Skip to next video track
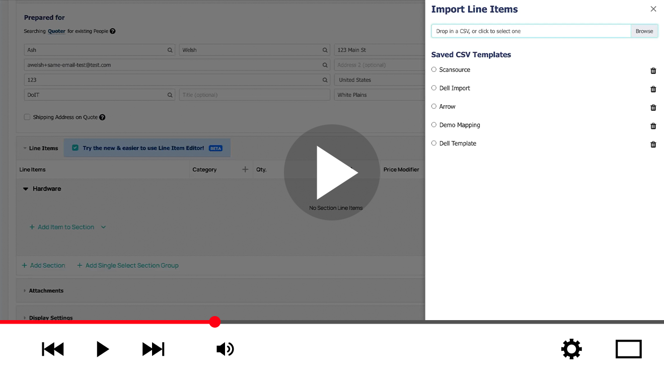The image size is (664, 380). tap(153, 349)
